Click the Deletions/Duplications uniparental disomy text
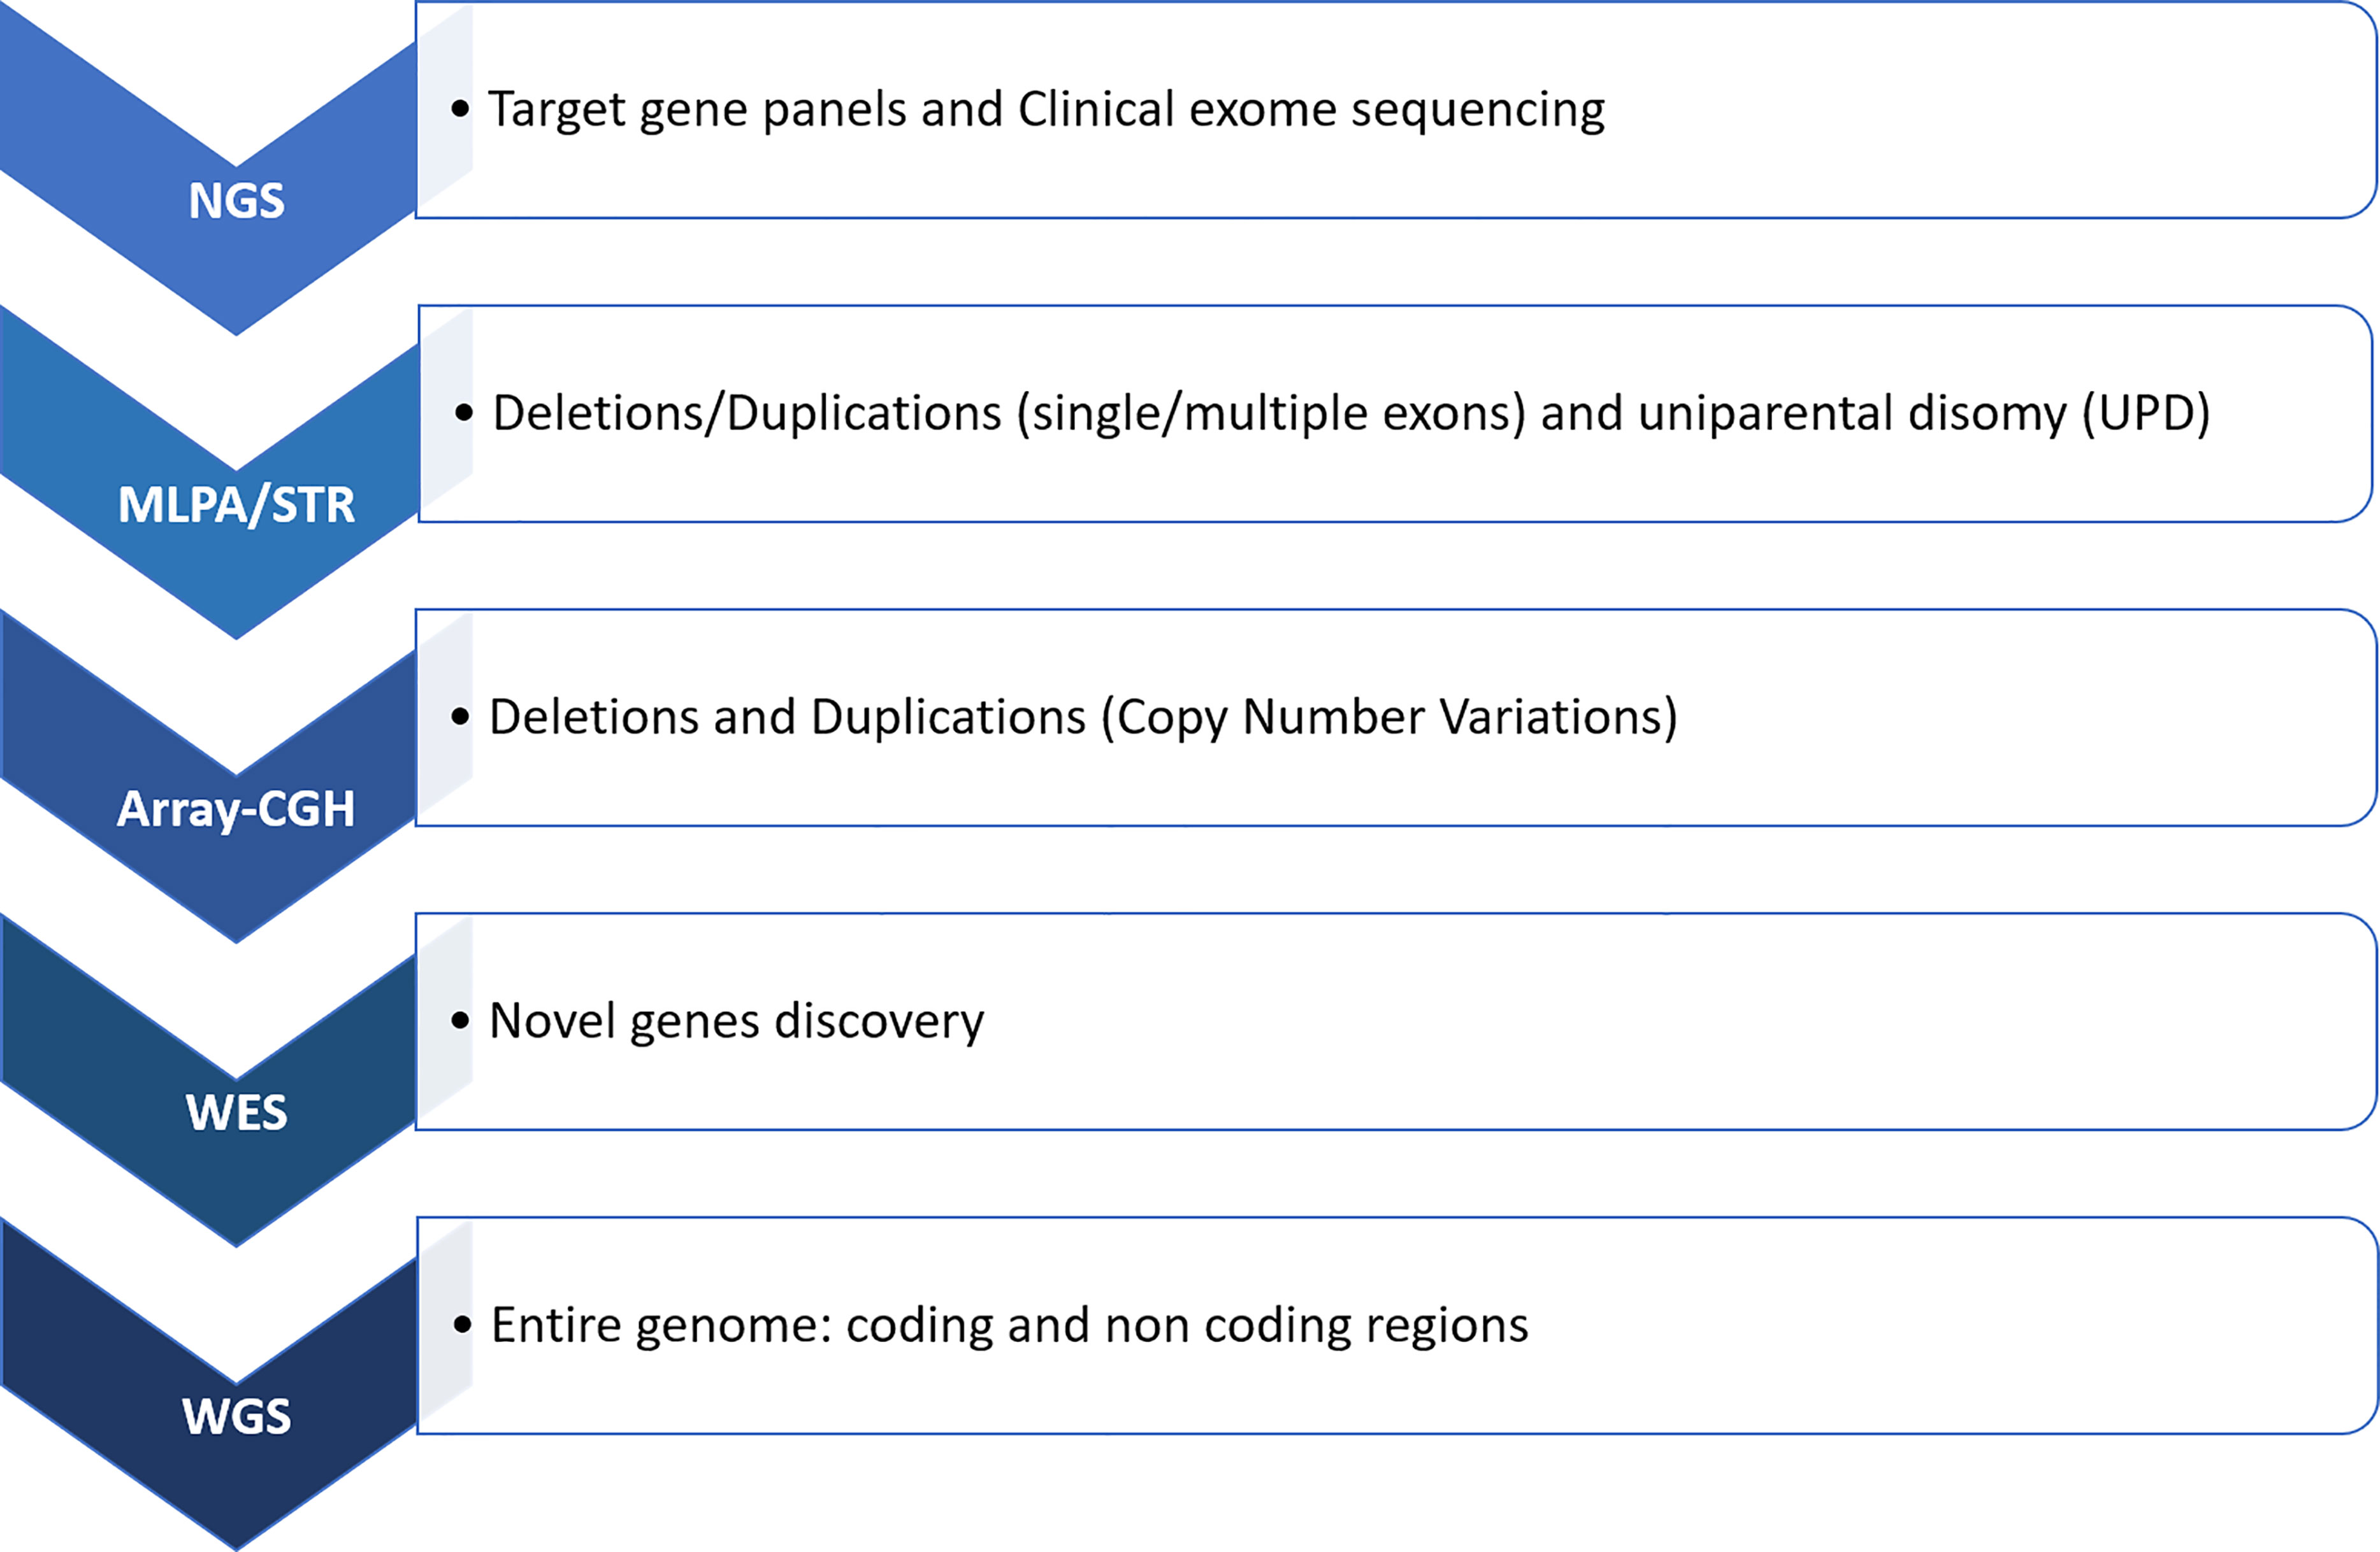This screenshot has height=1552, width=2380. (x=1351, y=414)
